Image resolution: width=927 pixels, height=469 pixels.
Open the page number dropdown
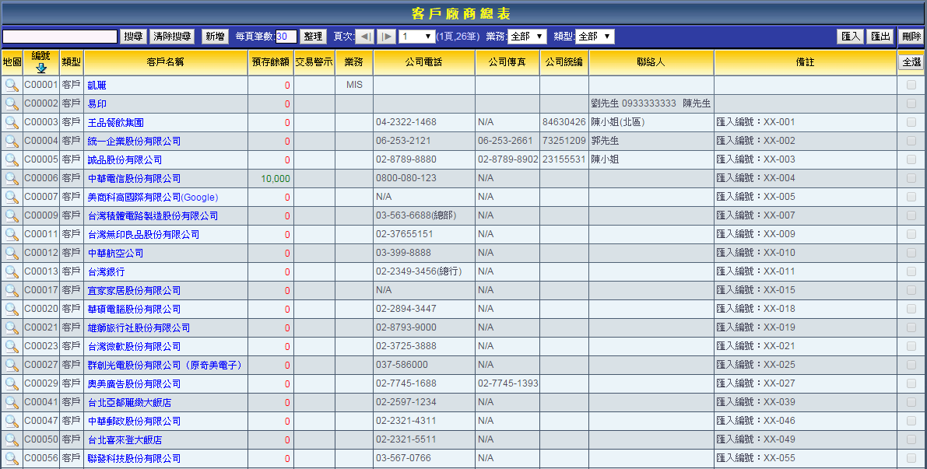click(416, 37)
